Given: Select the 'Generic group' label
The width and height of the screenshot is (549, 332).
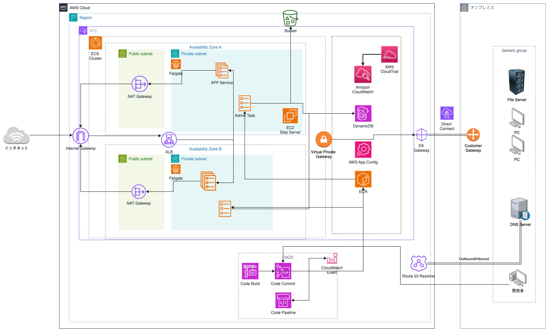Looking at the screenshot, I should pos(514,51).
